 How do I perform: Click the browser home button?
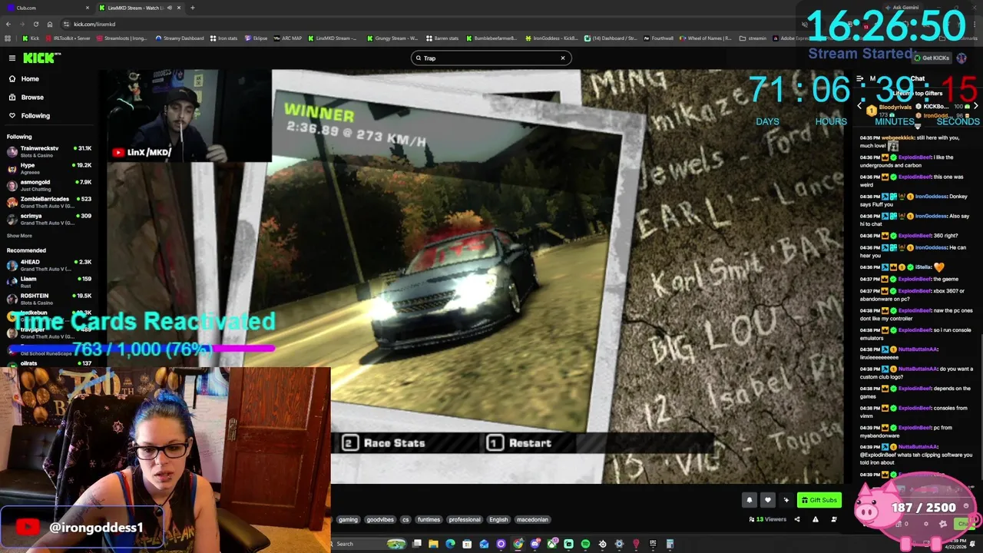(50, 24)
